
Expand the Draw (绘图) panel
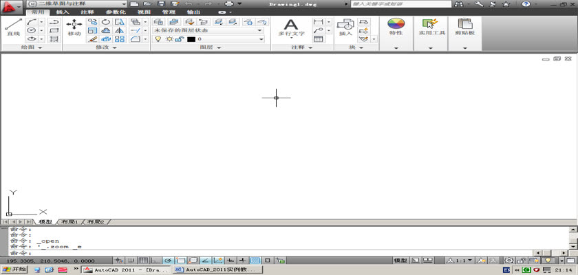32,47
